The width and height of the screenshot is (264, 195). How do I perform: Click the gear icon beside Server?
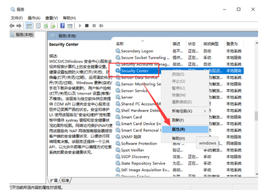[118, 97]
